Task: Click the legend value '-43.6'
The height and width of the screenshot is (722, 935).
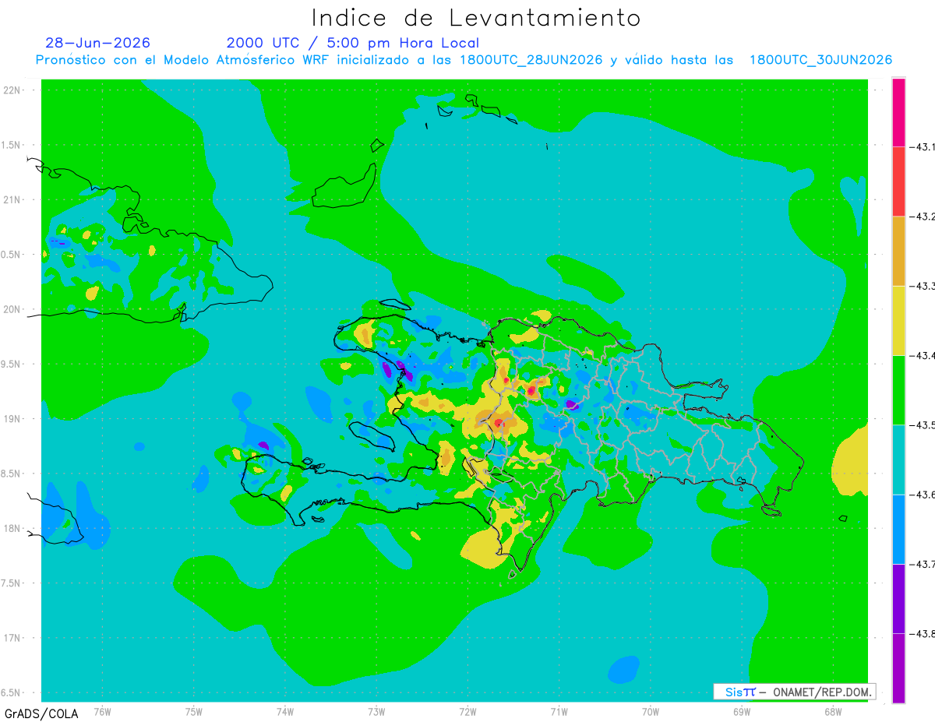Action: [921, 495]
